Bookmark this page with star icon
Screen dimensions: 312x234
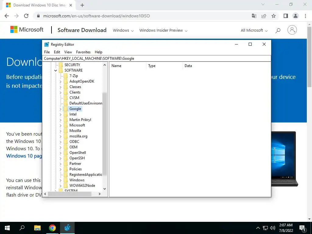coord(274,16)
